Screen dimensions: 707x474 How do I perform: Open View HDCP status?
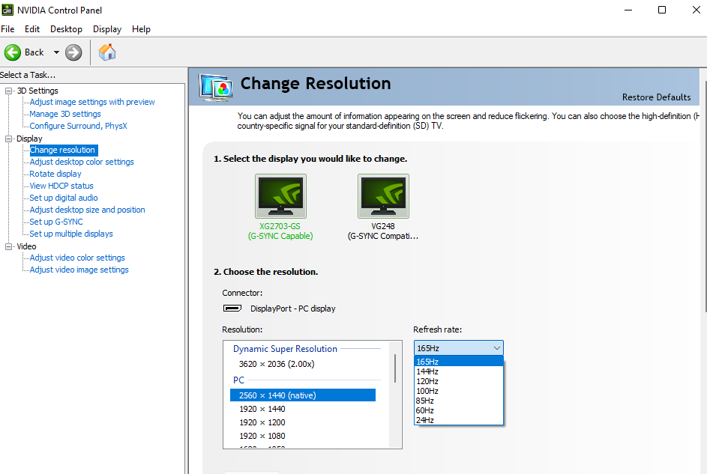61,186
